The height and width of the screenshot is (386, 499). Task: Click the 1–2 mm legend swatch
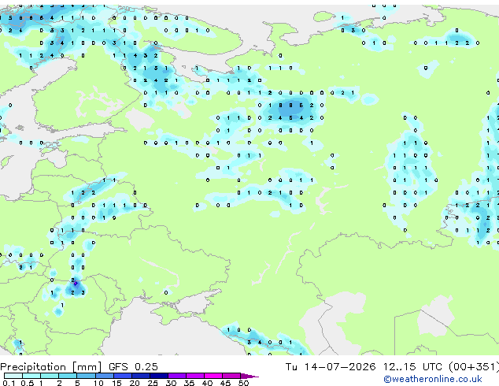coord(50,376)
